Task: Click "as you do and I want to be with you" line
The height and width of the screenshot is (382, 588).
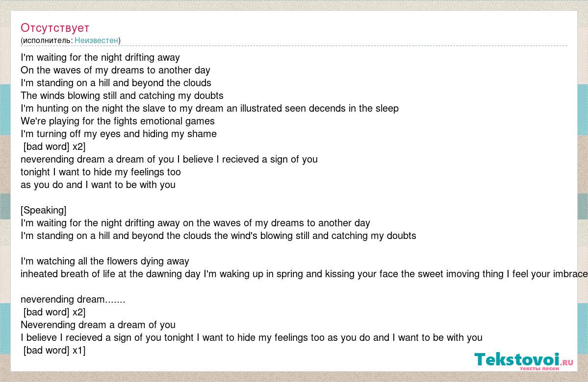Action: point(98,185)
